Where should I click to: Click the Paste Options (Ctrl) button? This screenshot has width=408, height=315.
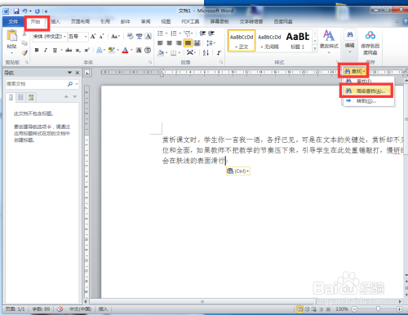coord(238,171)
